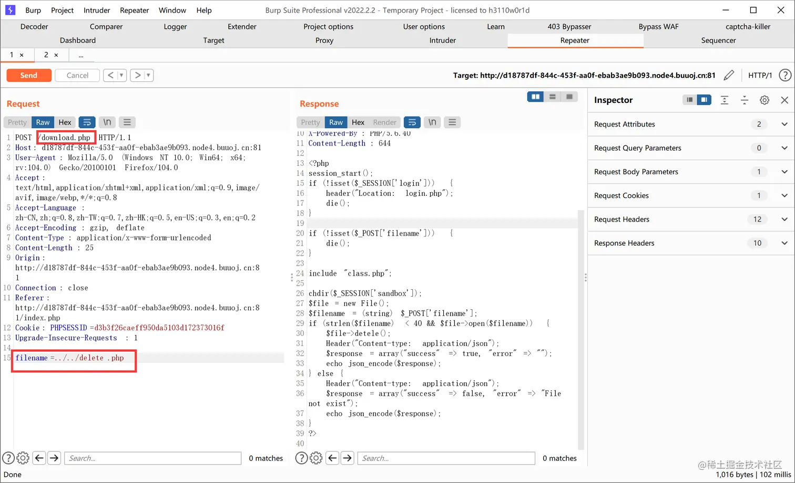Switch request view to Hex
This screenshot has width=795, height=483.
click(65, 122)
